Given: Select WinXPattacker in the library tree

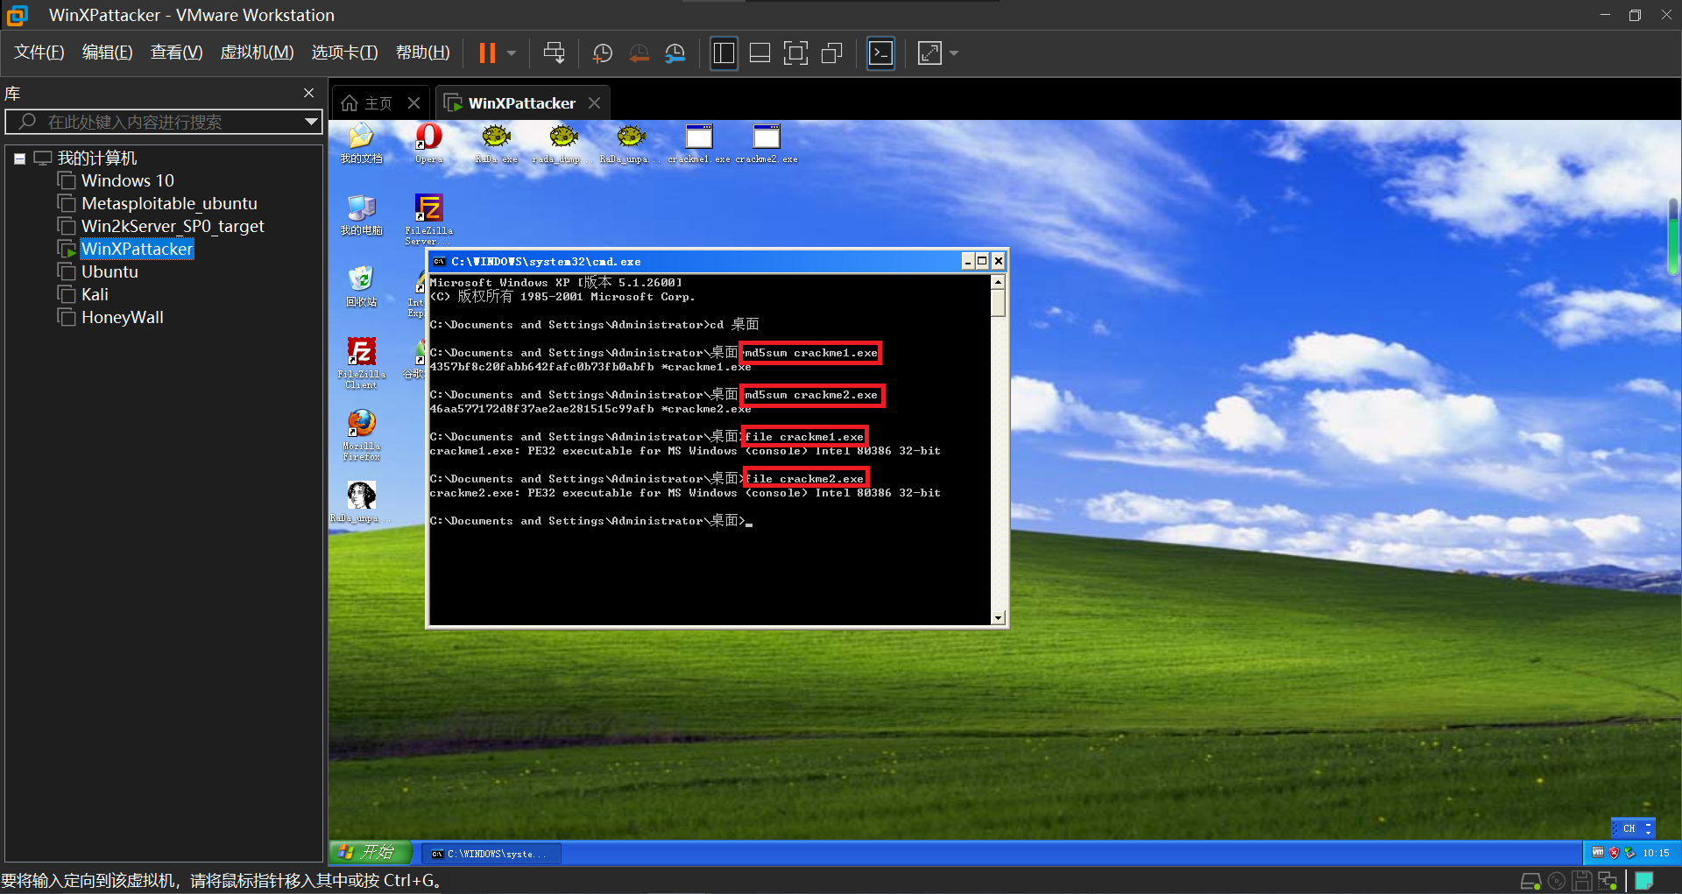Looking at the screenshot, I should tap(137, 250).
